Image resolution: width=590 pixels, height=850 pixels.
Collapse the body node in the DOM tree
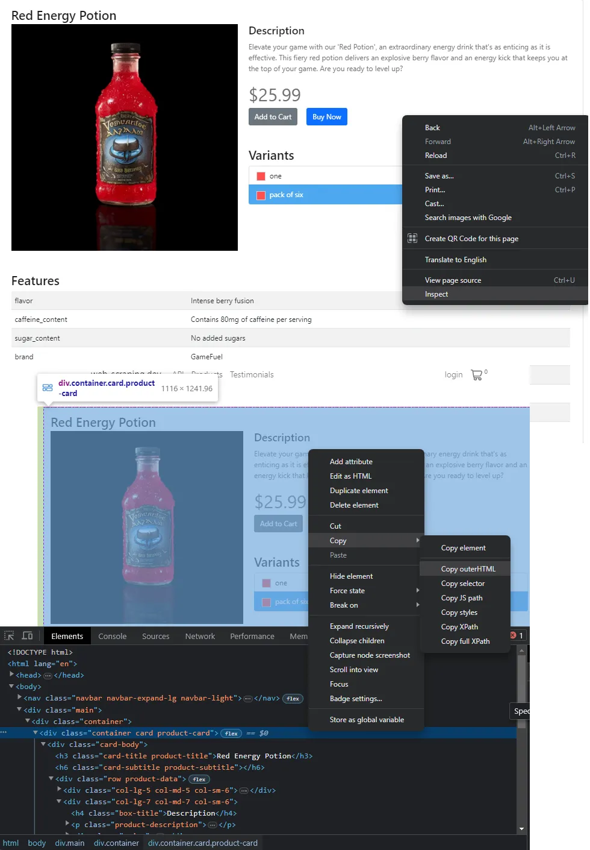11,687
